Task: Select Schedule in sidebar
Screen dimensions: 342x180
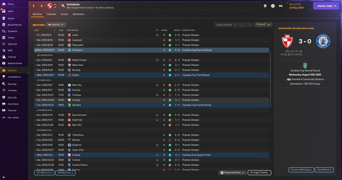Action: pos(14,70)
